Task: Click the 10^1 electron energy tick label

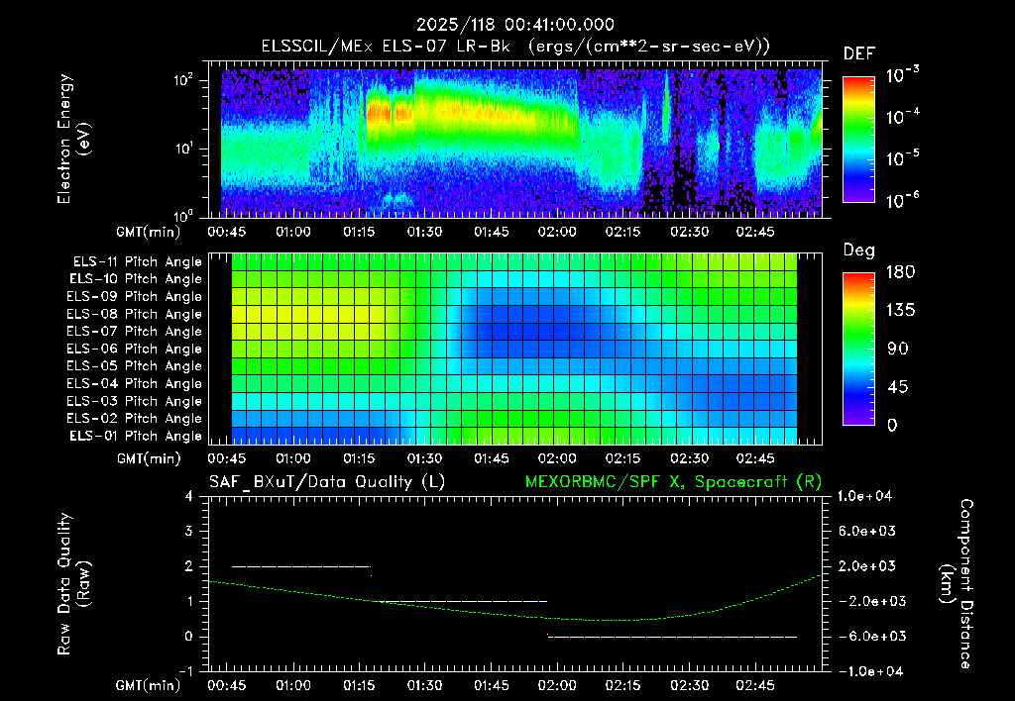Action: point(184,149)
